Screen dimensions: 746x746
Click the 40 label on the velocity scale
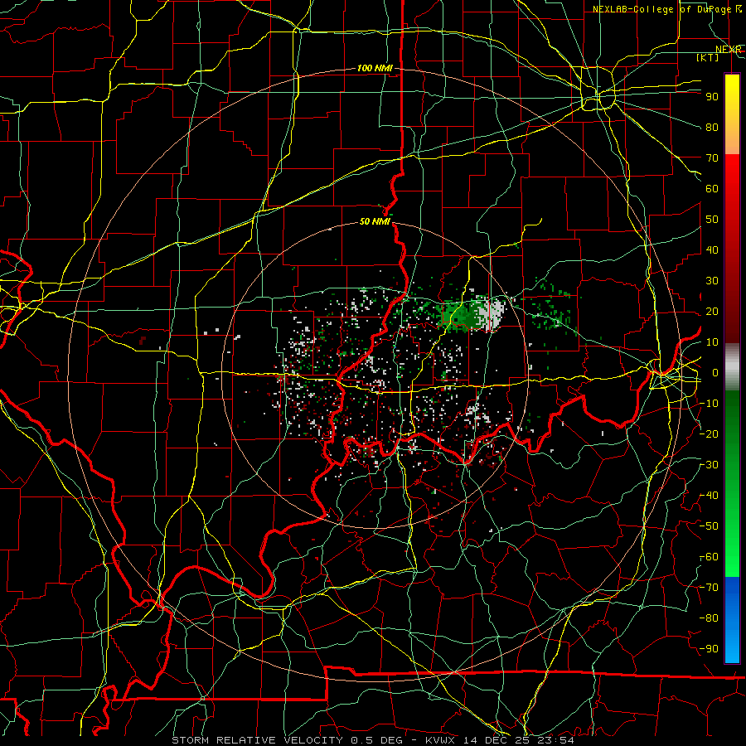[x=712, y=249]
